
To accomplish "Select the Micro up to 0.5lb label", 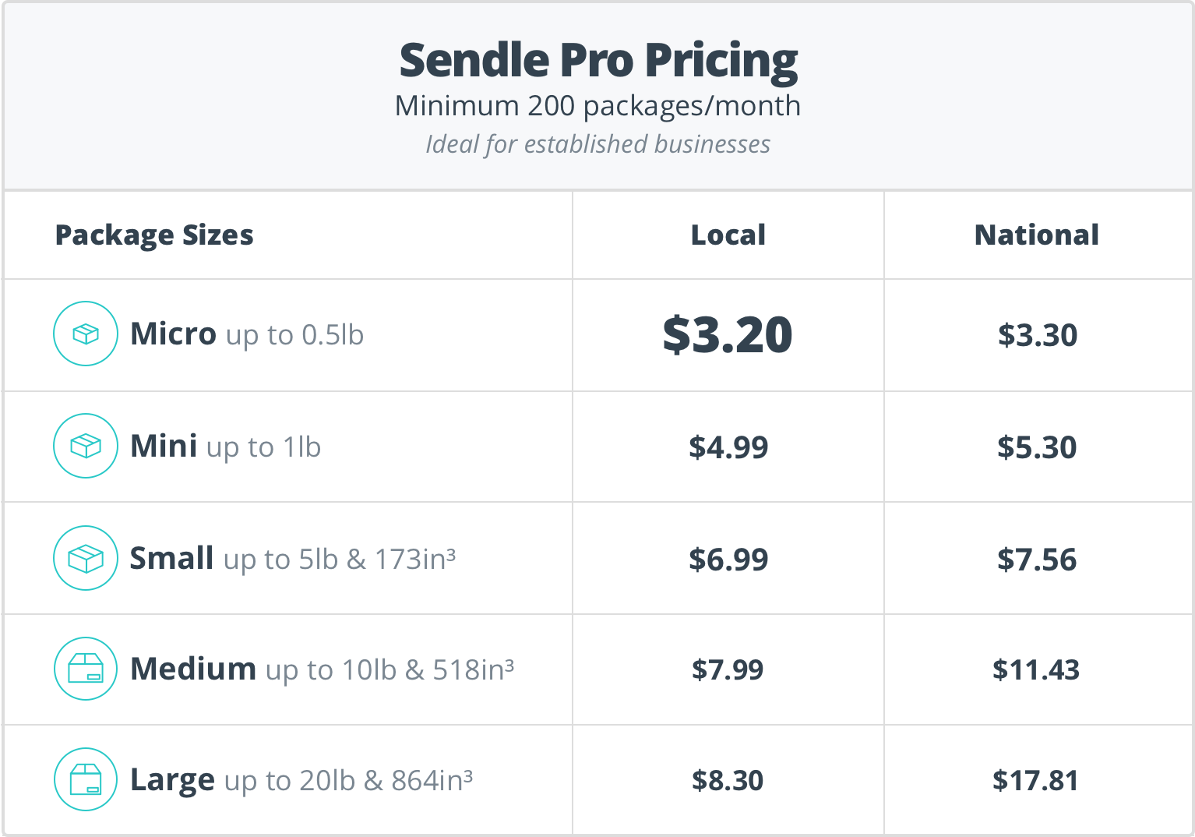I will pos(247,334).
